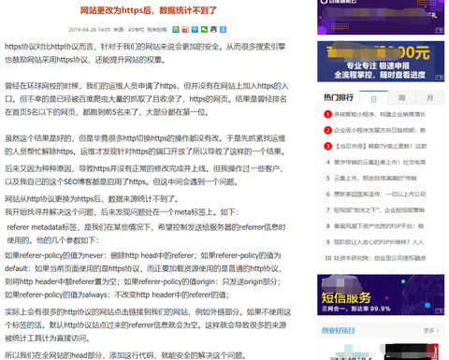
Task: Switch hot ranking to 日 tab
Action: pyautogui.click(x=373, y=98)
